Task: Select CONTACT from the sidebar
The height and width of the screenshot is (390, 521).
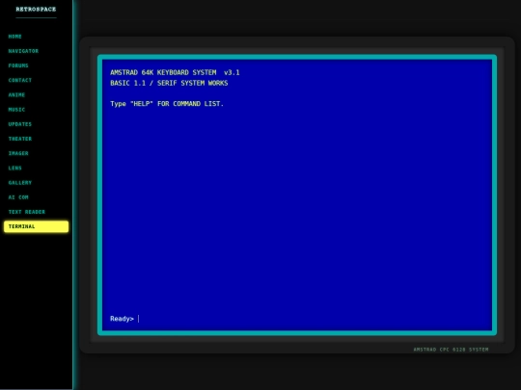Action: [20, 80]
